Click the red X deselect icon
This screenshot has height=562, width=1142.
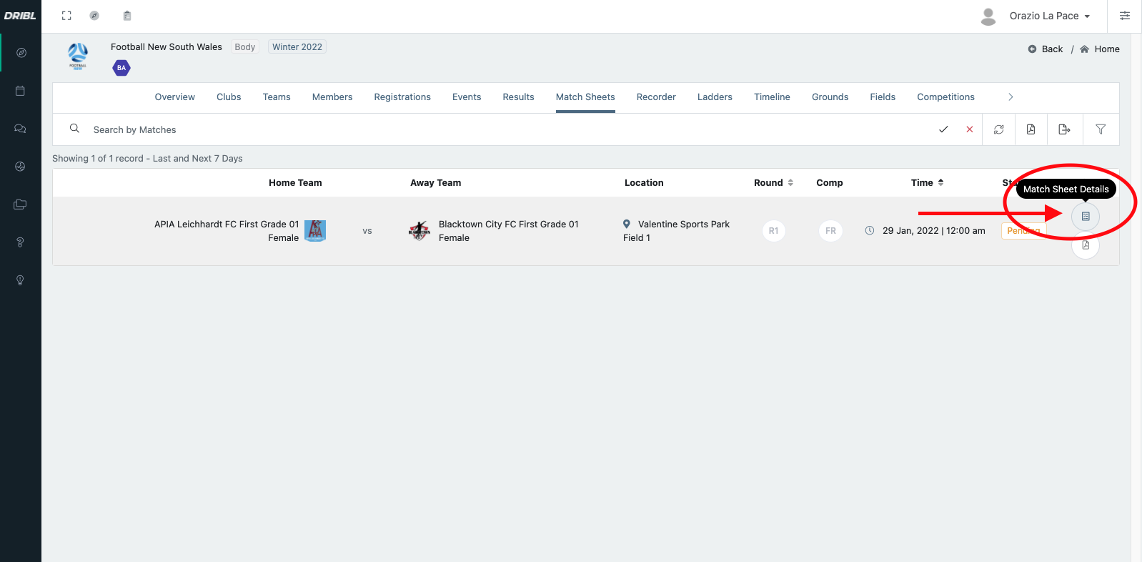969,129
